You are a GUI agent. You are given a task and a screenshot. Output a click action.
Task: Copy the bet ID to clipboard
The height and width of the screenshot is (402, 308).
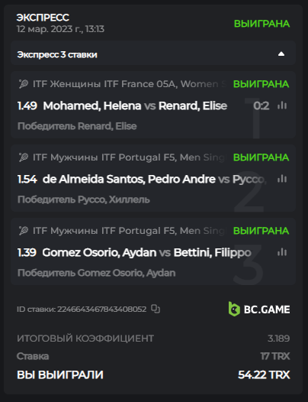tap(156, 309)
